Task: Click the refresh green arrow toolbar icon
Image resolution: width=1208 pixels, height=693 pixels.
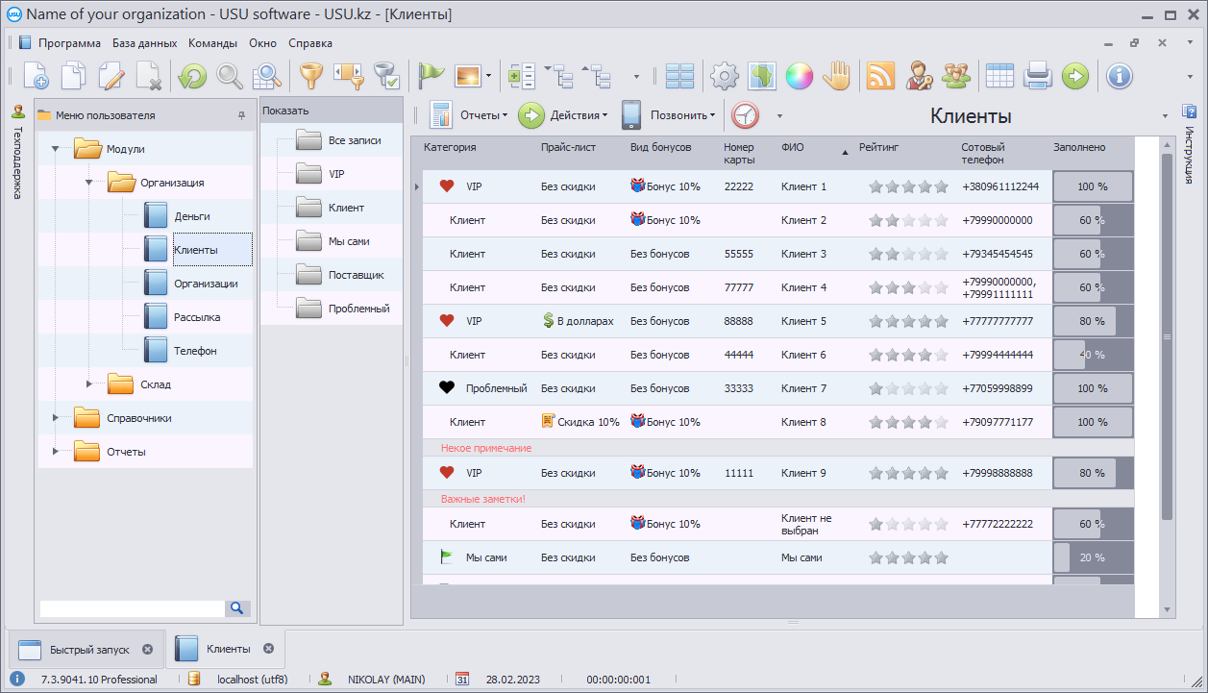Action: (x=192, y=76)
